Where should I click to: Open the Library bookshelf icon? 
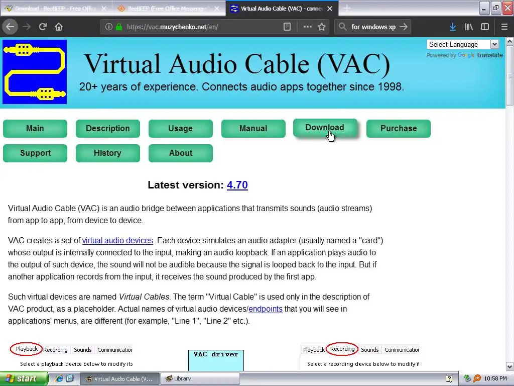(x=469, y=27)
